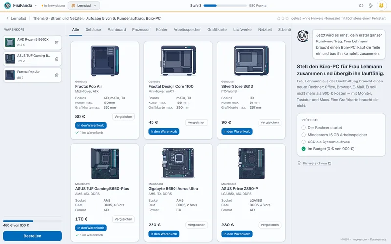Add Gigabyte B650I Aorus Ultra to cart
391x244 pixels.
tap(164, 234)
